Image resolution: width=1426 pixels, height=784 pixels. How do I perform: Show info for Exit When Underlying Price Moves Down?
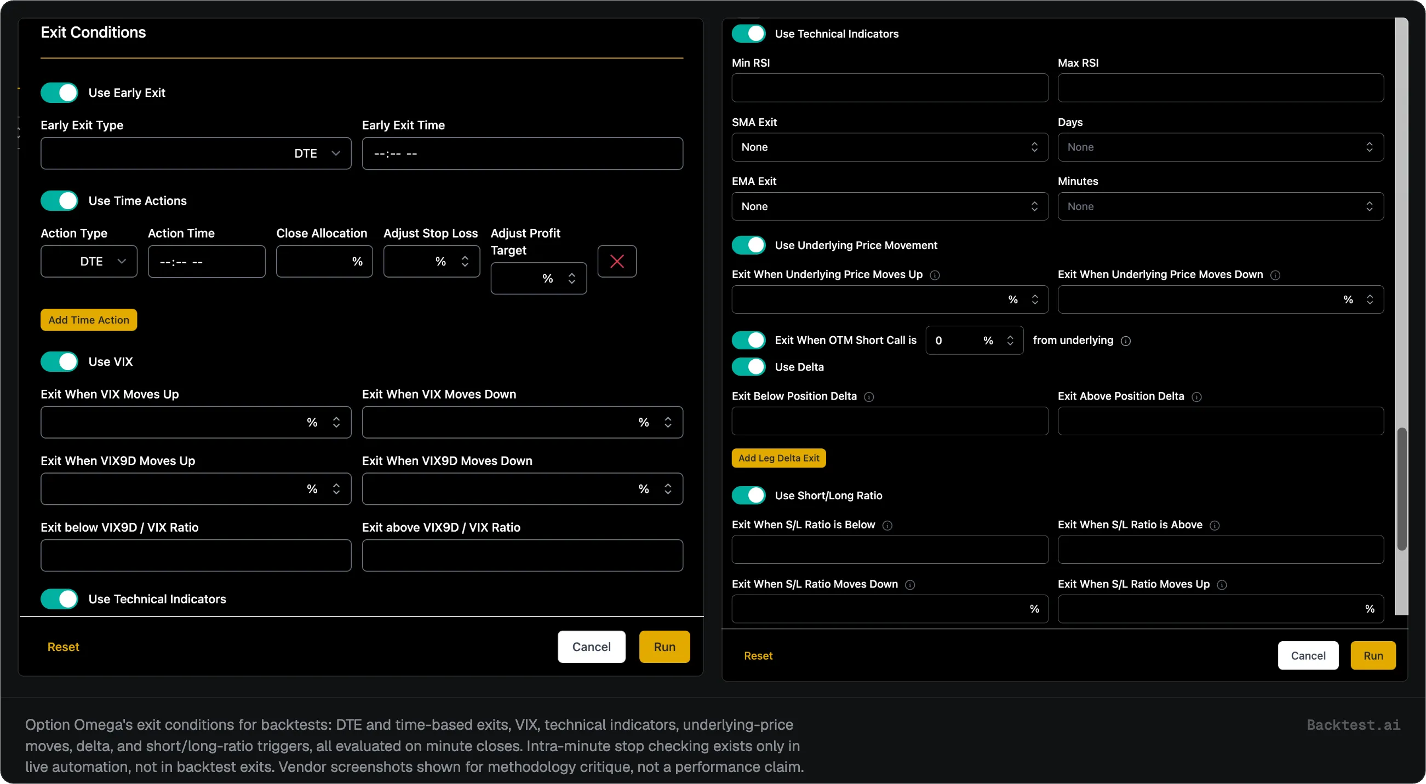(x=1275, y=275)
